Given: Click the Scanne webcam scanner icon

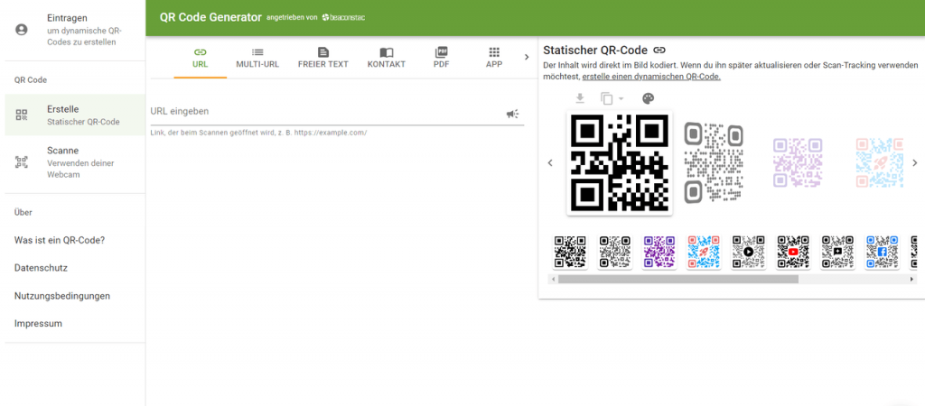Looking at the screenshot, I should [22, 162].
